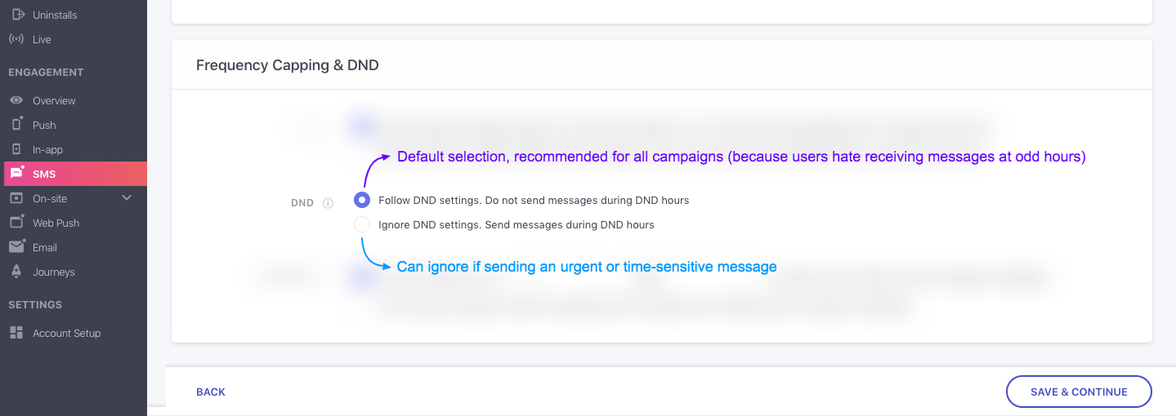Expand the On-site submenu chevron
The width and height of the screenshot is (1176, 416).
coord(127,197)
